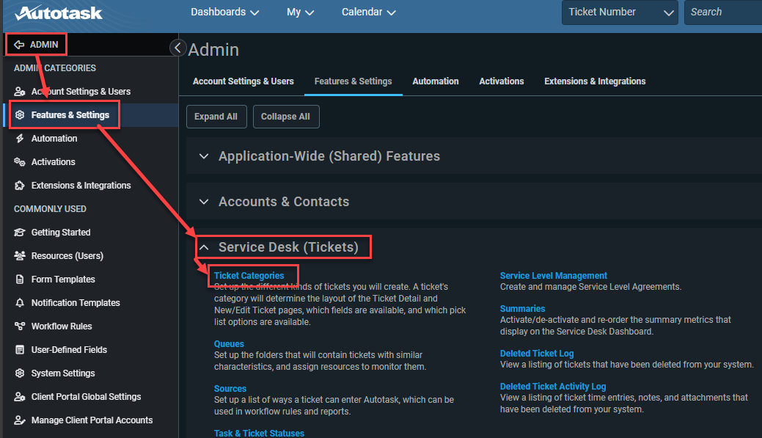Click the Expand All button
Viewport: 762px width, 438px height.
[216, 117]
